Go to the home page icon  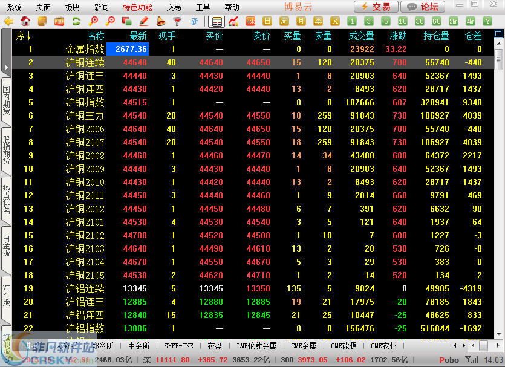(x=25, y=21)
